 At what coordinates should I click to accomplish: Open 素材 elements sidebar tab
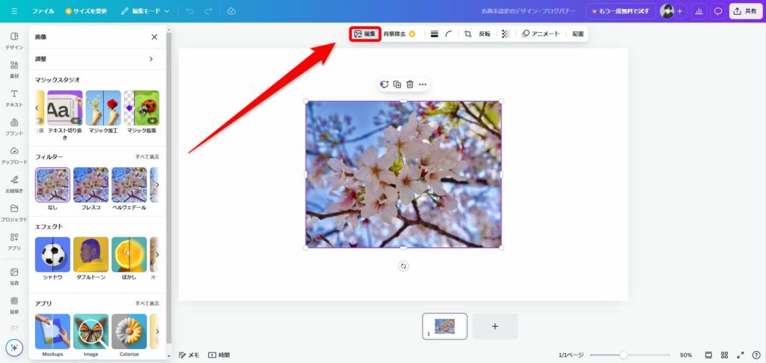coord(14,69)
